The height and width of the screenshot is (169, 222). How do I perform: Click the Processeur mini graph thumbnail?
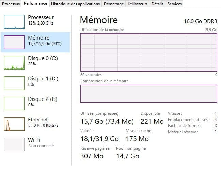pyautogui.click(x=14, y=22)
